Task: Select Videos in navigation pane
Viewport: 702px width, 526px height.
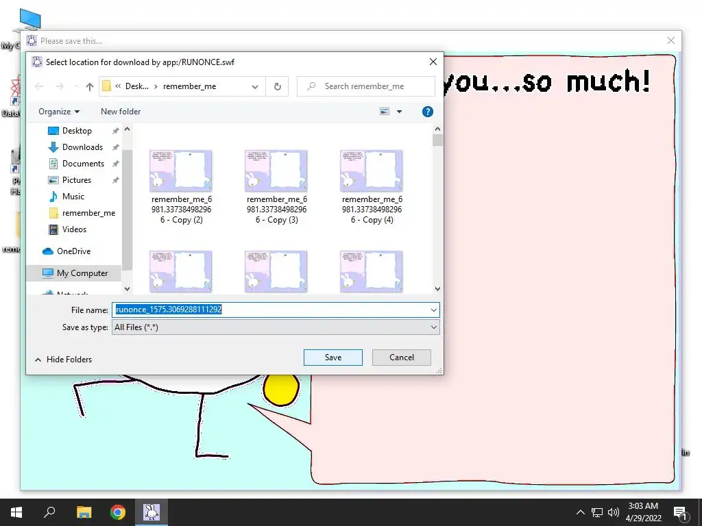Action: 74,229
